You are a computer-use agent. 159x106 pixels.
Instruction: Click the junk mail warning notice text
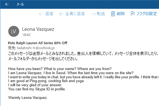coord(83,56)
